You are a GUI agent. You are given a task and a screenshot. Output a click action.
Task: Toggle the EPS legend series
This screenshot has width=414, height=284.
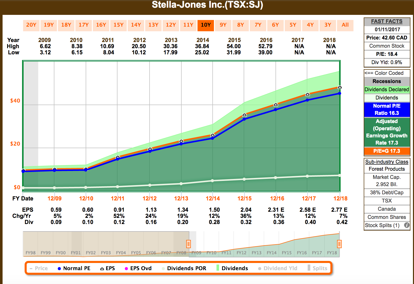(x=107, y=268)
